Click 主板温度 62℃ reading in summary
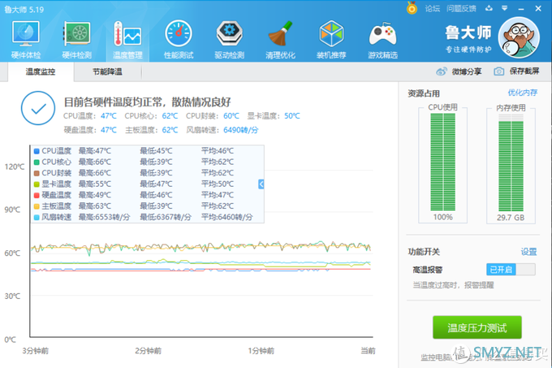Image resolution: width=552 pixels, height=368 pixels. (170, 130)
